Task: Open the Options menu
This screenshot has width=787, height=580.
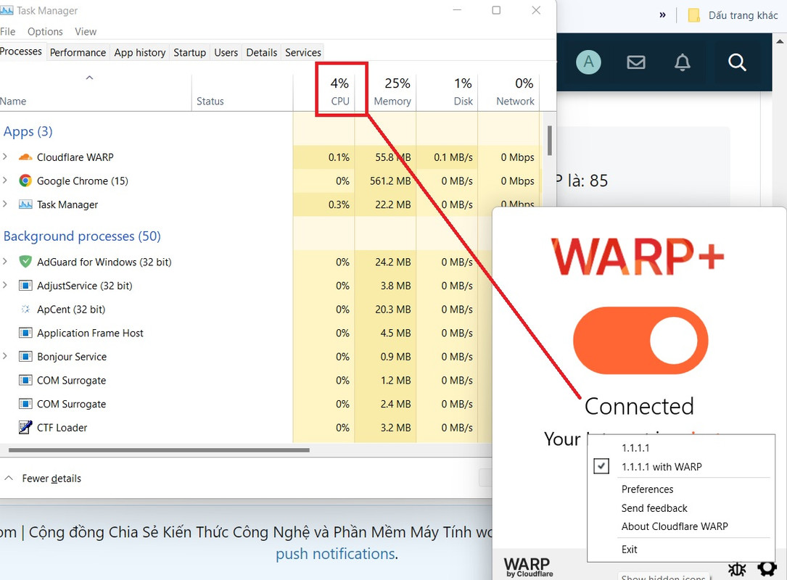Action: pyautogui.click(x=45, y=32)
